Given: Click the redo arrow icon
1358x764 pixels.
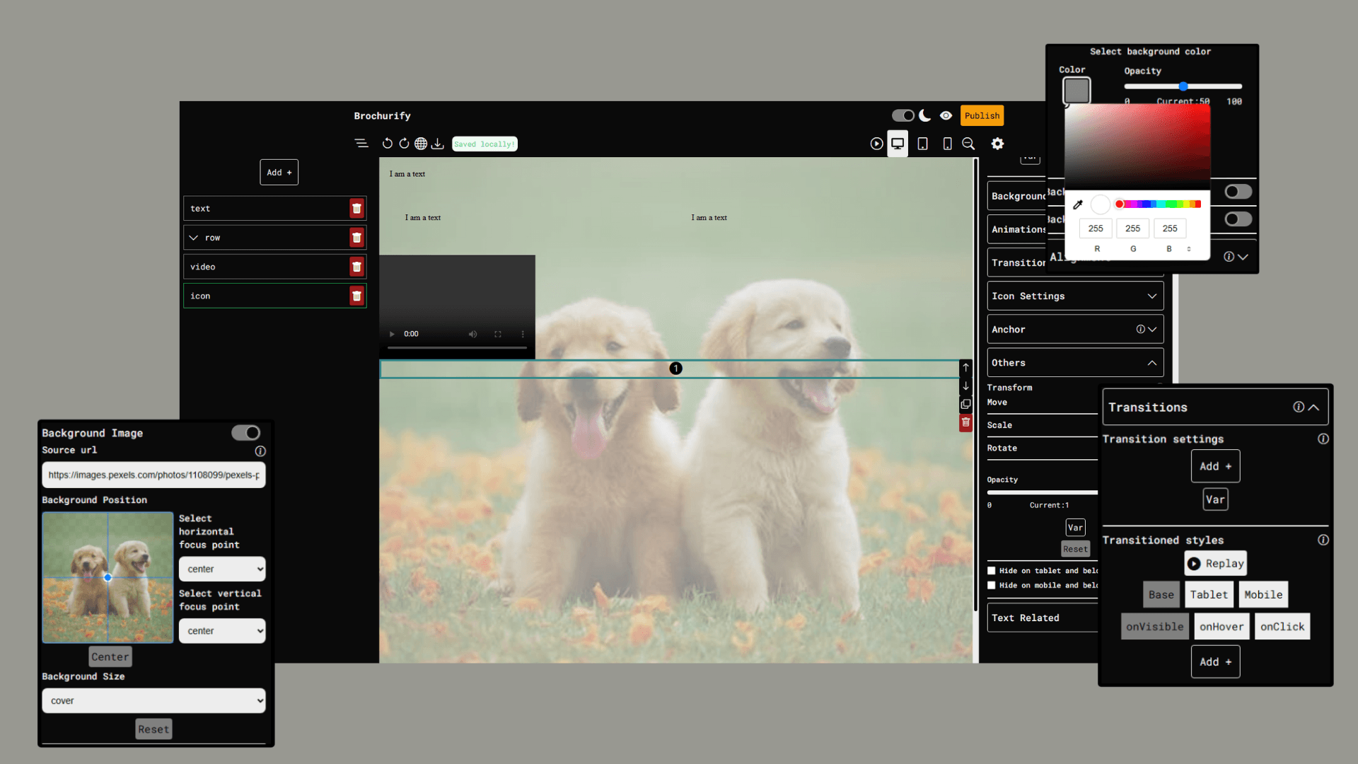Looking at the screenshot, I should 404,144.
